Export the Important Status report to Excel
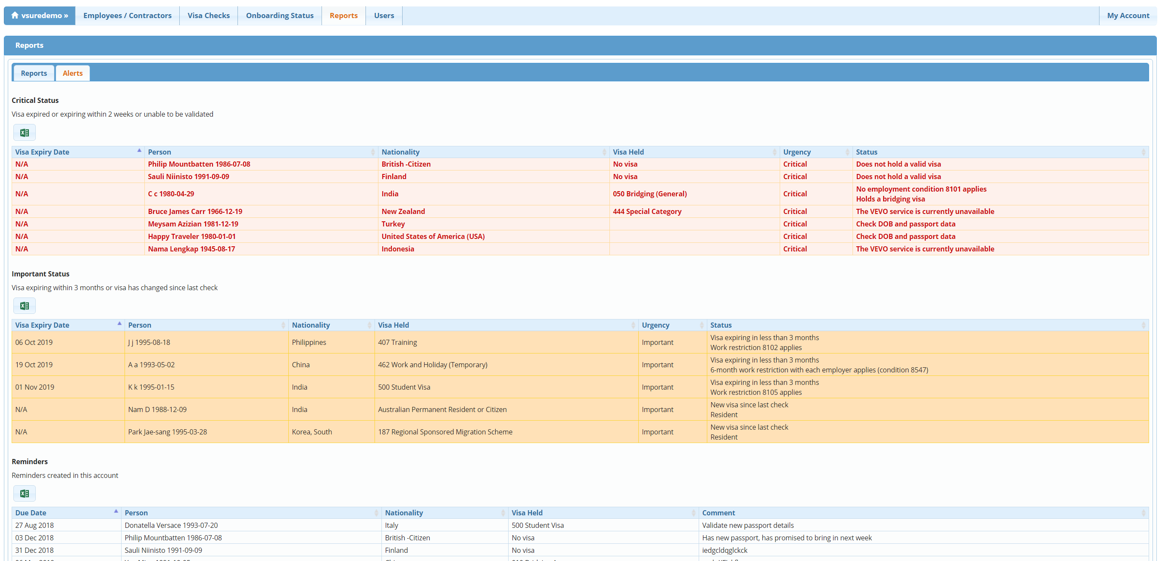 tap(25, 306)
